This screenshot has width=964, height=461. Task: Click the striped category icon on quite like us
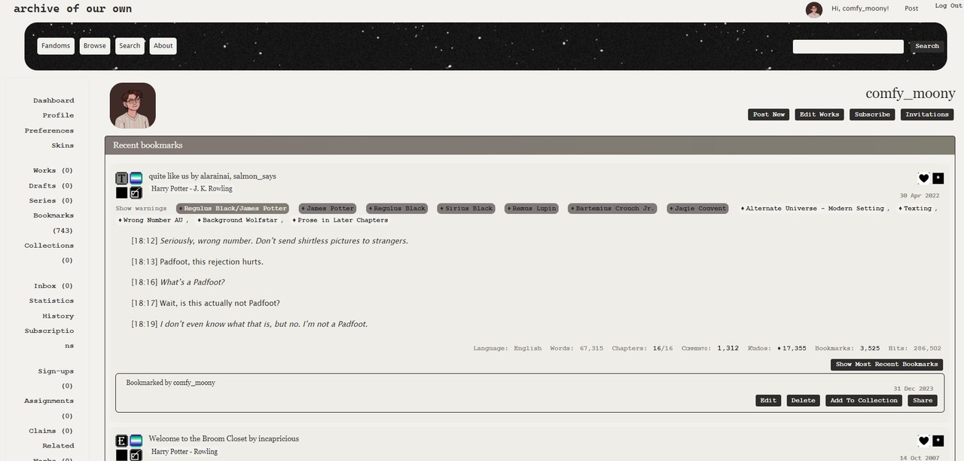(x=136, y=179)
